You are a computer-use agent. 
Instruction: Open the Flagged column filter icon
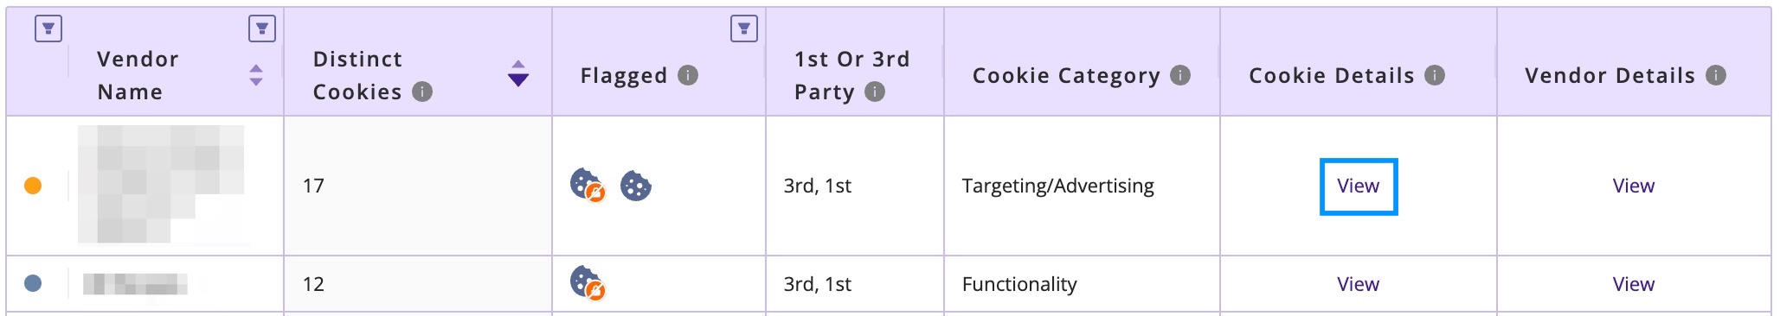pos(744,28)
